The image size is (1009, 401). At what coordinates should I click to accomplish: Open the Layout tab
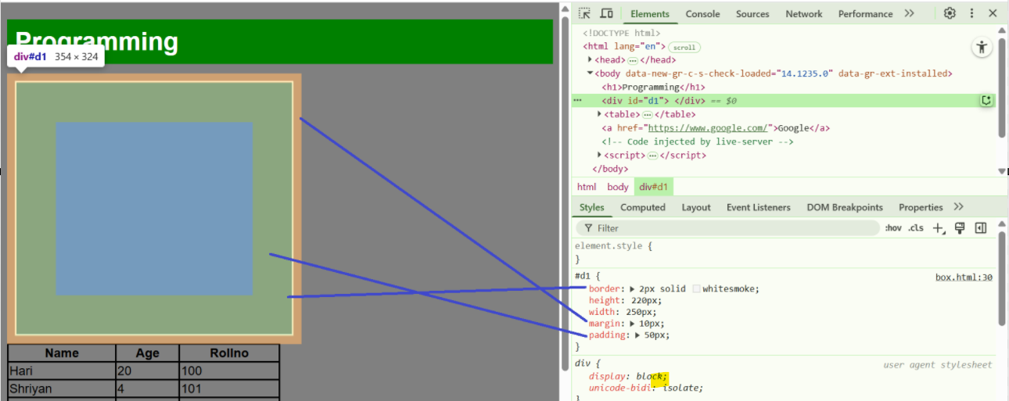[x=696, y=207]
